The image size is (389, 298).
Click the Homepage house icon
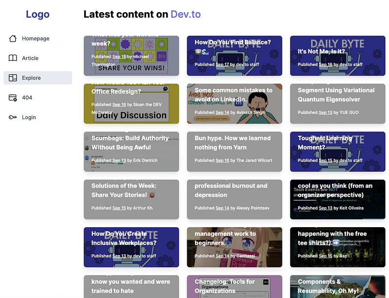coord(13,39)
